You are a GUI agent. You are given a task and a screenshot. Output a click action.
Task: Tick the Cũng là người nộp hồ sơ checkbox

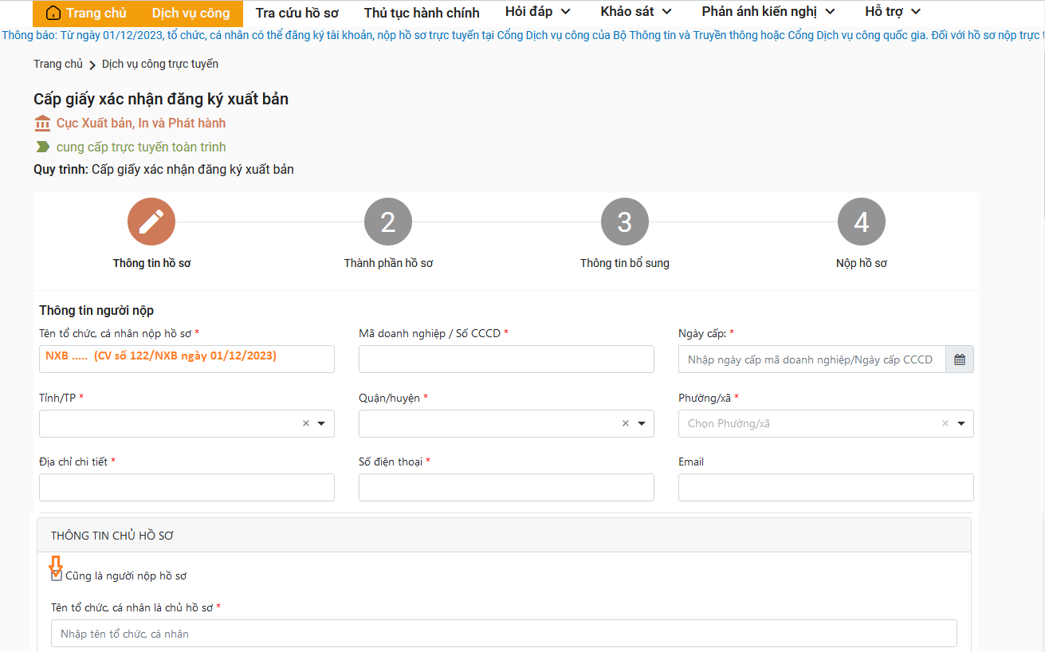(57, 575)
